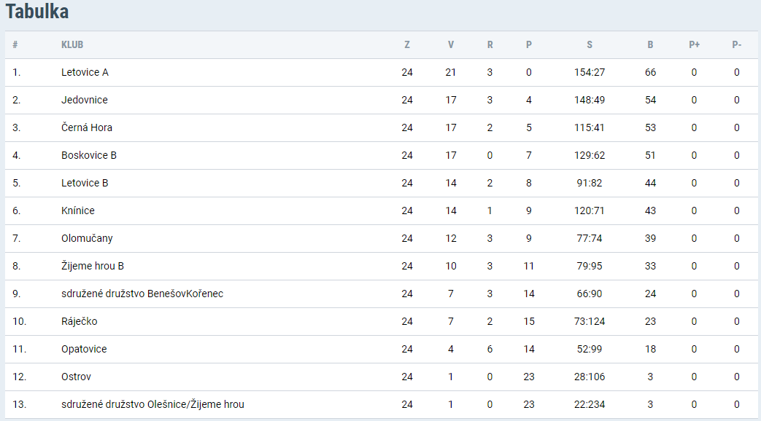Open the Černá Hora team entry
The width and height of the screenshot is (761, 421).
[x=86, y=127]
